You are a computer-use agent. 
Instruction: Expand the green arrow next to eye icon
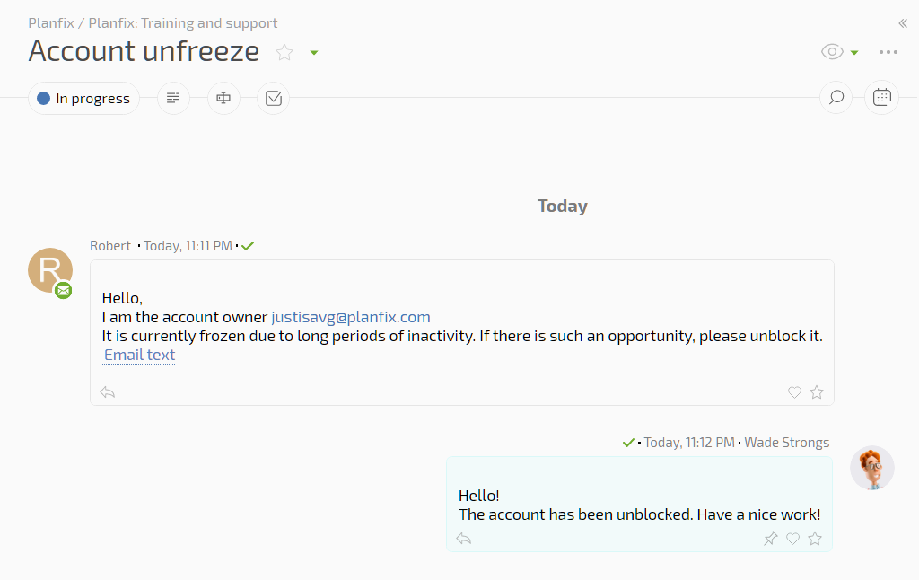pos(854,53)
